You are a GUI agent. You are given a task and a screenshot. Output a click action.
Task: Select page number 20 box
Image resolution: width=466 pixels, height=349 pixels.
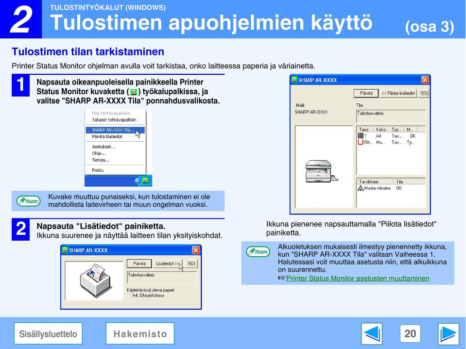coord(410,333)
